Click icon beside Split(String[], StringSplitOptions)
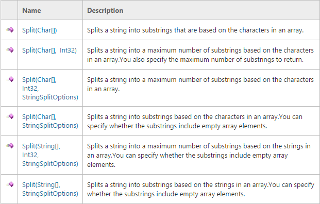320x204 pixels. click(x=10, y=184)
